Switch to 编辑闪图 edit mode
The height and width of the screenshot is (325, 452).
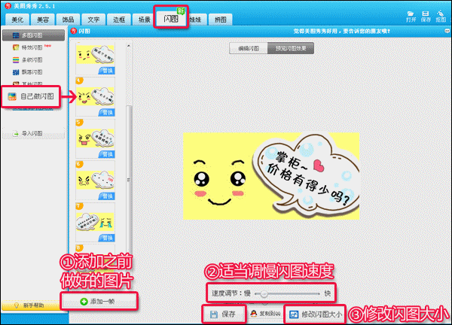coord(249,48)
